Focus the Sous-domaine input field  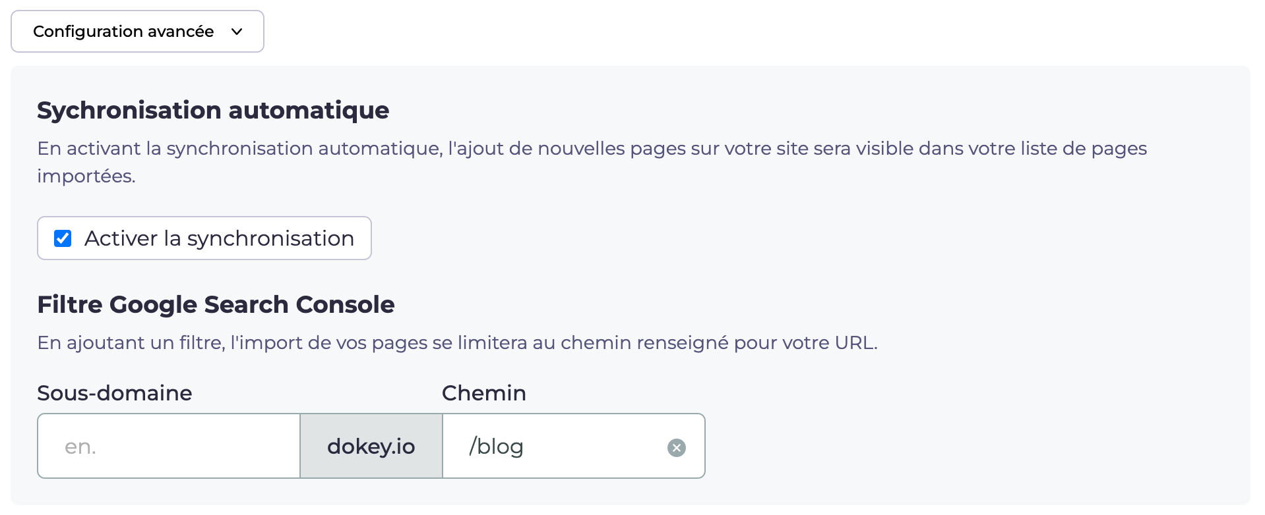169,446
